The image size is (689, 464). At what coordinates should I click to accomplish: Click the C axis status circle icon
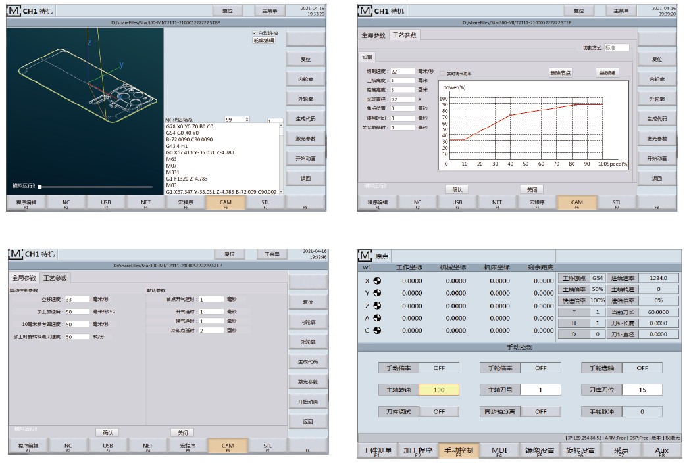(378, 331)
